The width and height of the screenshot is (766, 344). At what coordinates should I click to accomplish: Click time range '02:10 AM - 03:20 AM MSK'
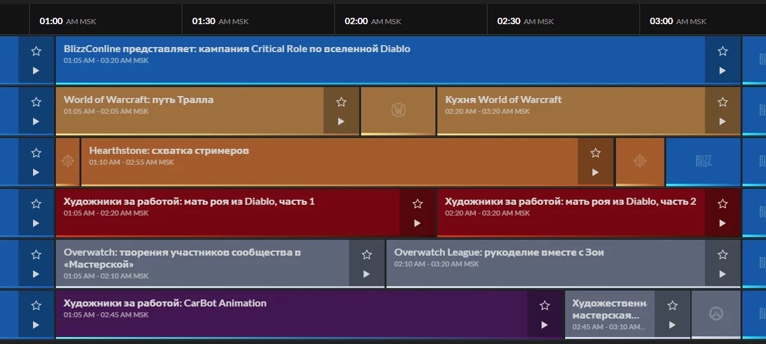pyautogui.click(x=437, y=264)
